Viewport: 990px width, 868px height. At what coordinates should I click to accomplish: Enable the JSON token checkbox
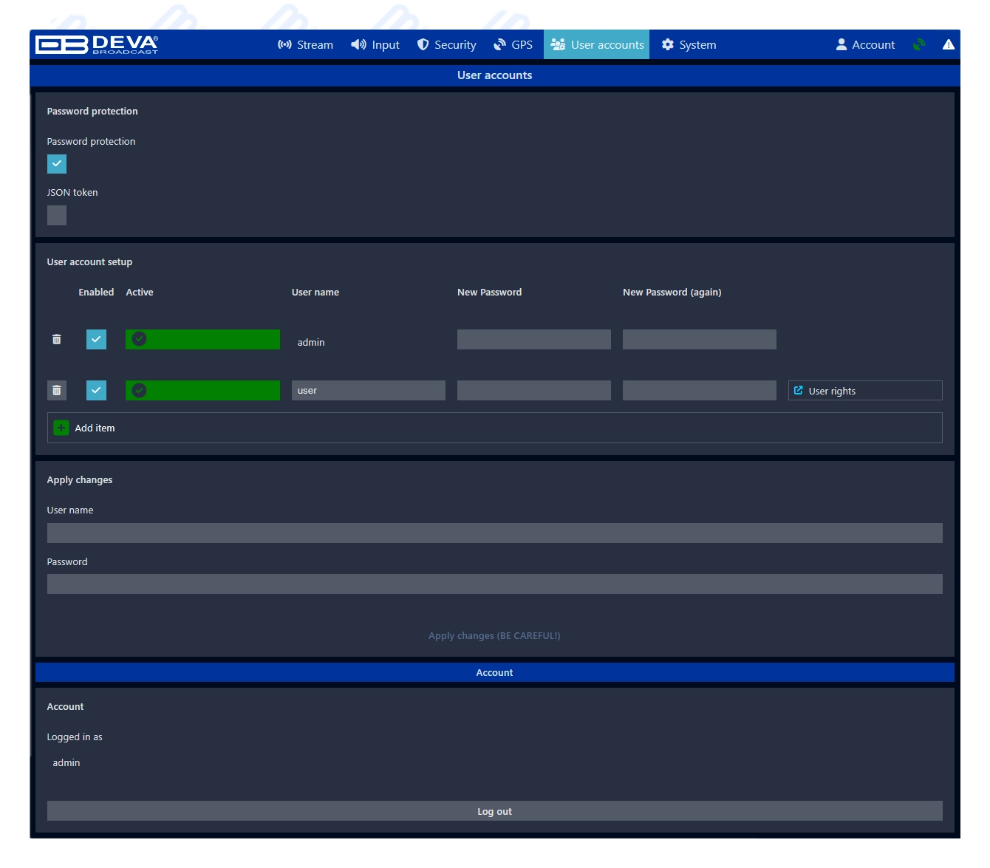point(57,215)
